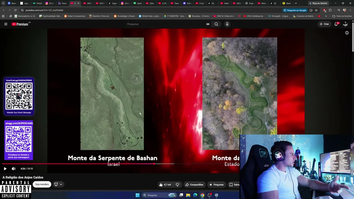Expand the tab search dropdown
The image size is (354, 199).
pyautogui.click(x=4, y=3)
